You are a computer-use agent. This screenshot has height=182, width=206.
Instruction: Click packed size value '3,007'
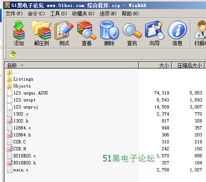196,107
